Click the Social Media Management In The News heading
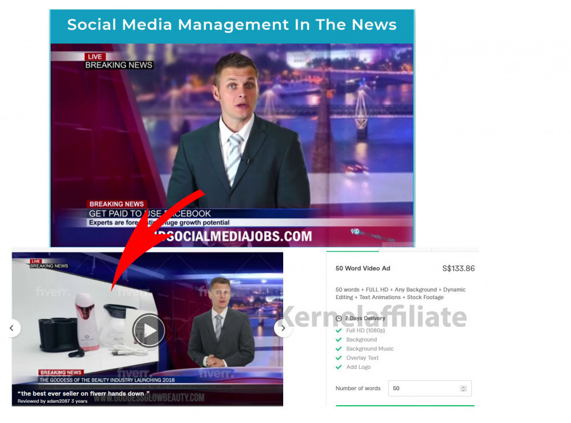The height and width of the screenshot is (423, 571). point(232,25)
